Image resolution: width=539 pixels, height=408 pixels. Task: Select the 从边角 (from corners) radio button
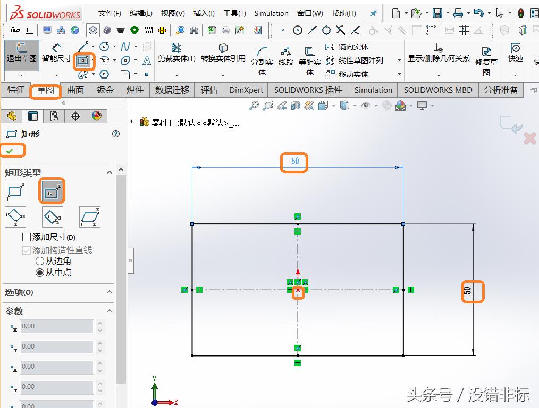(40, 261)
